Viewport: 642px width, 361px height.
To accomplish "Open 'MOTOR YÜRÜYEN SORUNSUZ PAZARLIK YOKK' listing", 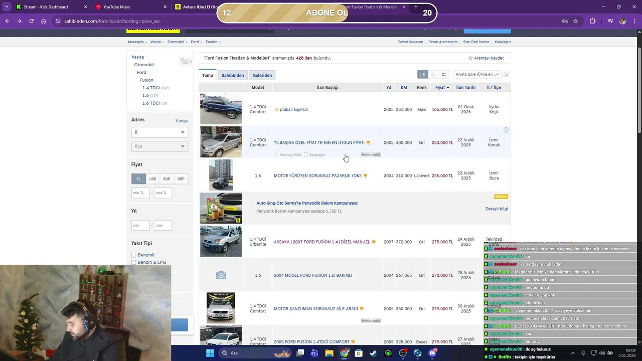I will 317,176.
